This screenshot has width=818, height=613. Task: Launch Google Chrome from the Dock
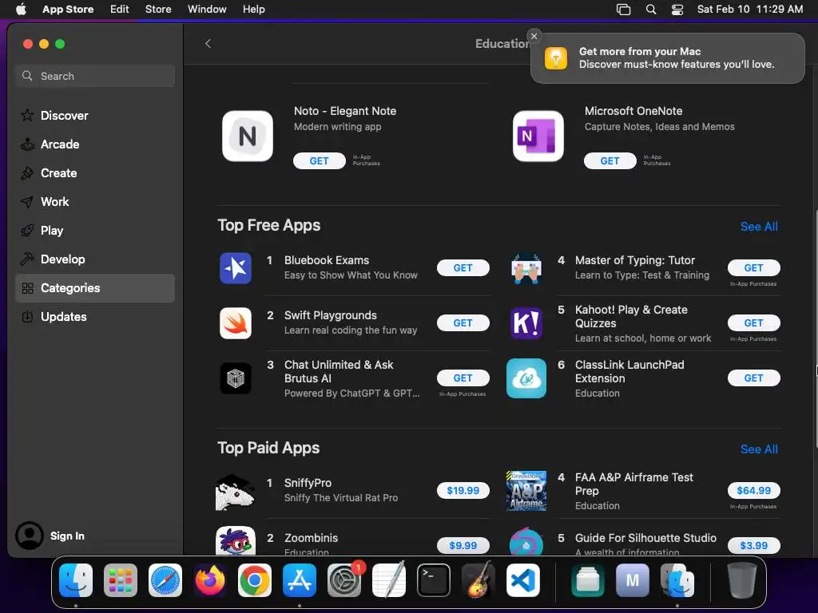[255, 580]
